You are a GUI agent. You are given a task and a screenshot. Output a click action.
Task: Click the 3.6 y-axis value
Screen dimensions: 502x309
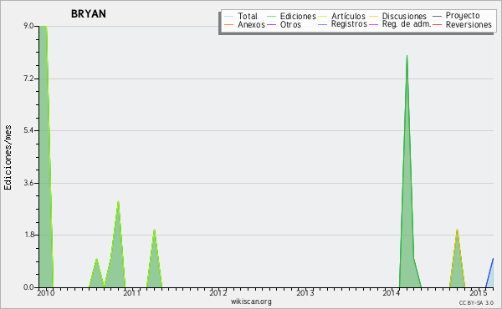(28, 183)
